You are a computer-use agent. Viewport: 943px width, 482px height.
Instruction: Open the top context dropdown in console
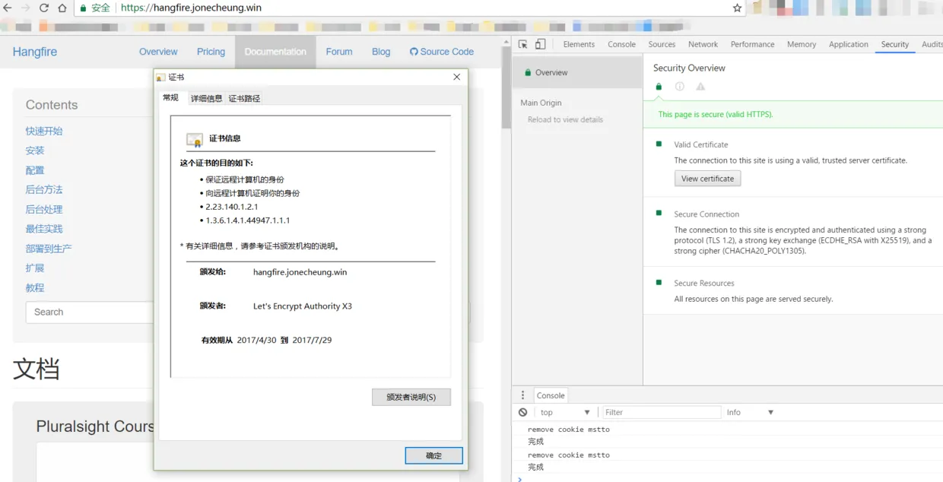tap(565, 412)
